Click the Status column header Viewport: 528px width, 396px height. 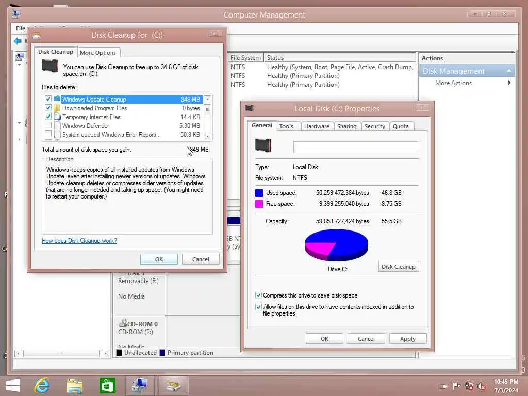[x=340, y=58]
